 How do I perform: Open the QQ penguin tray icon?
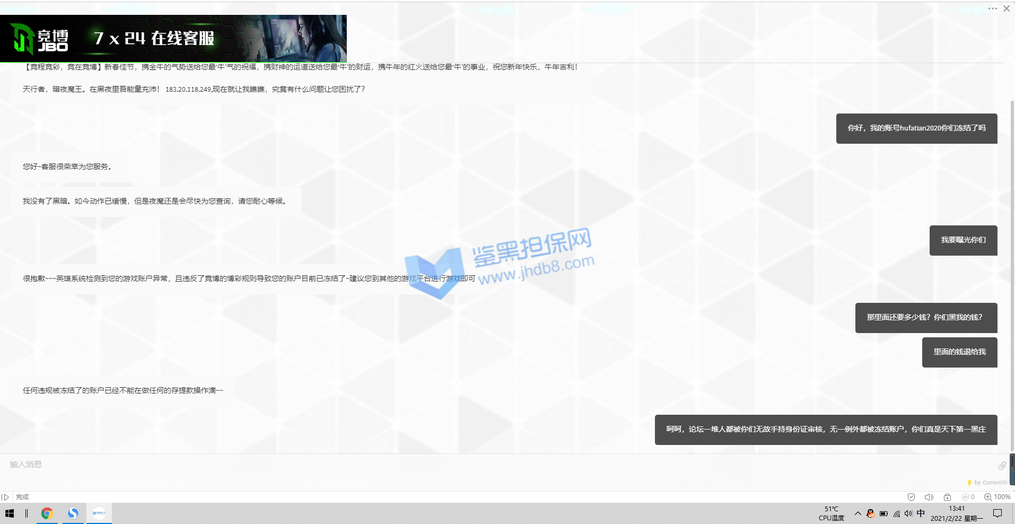(870, 513)
